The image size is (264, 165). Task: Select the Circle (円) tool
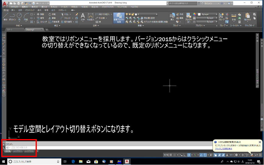[x=19, y=17]
